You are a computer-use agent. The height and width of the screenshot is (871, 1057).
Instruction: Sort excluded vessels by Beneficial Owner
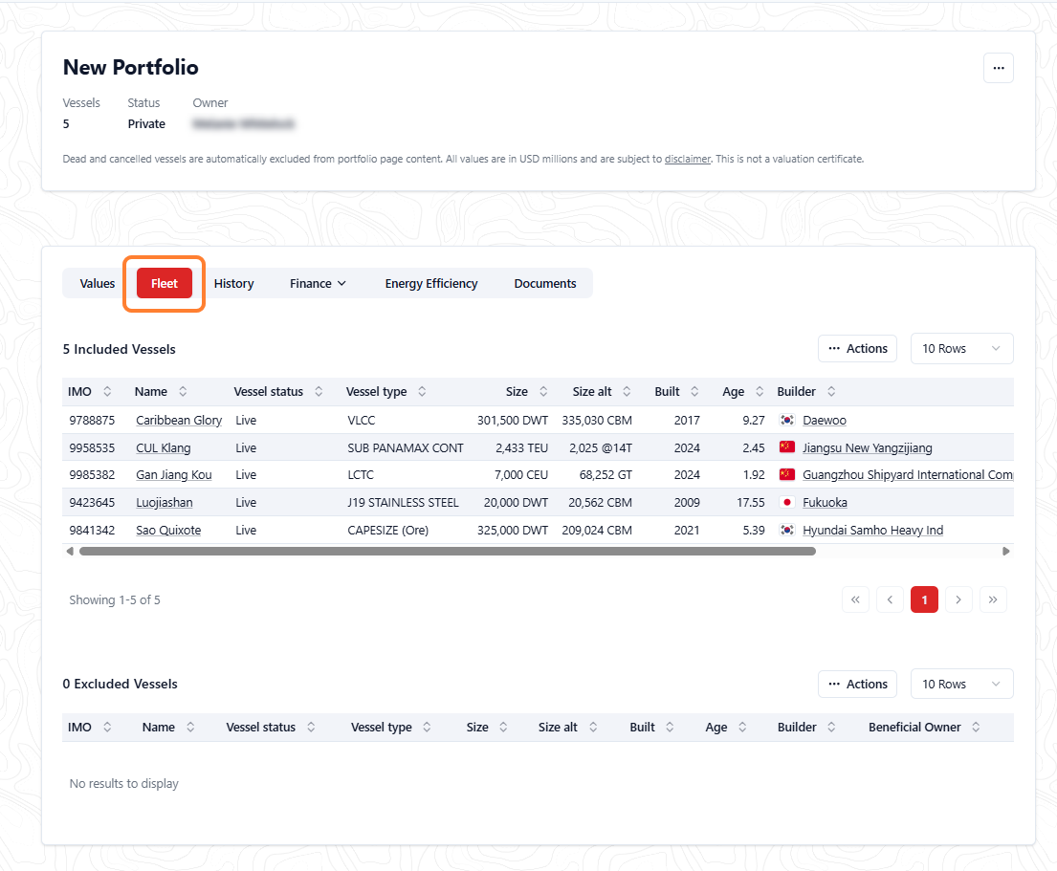976,727
